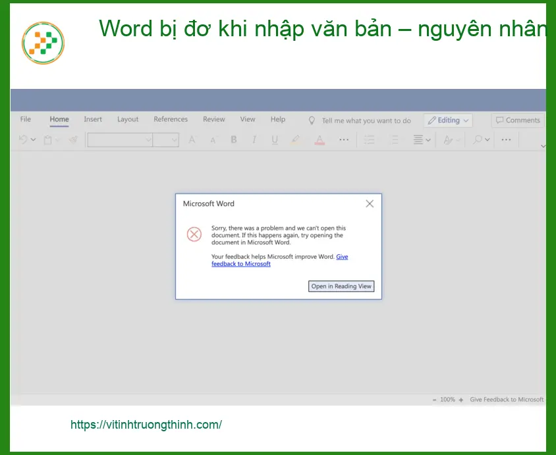Click the Grow Font icon
Screen dimensions: 556x455
[x=192, y=140]
